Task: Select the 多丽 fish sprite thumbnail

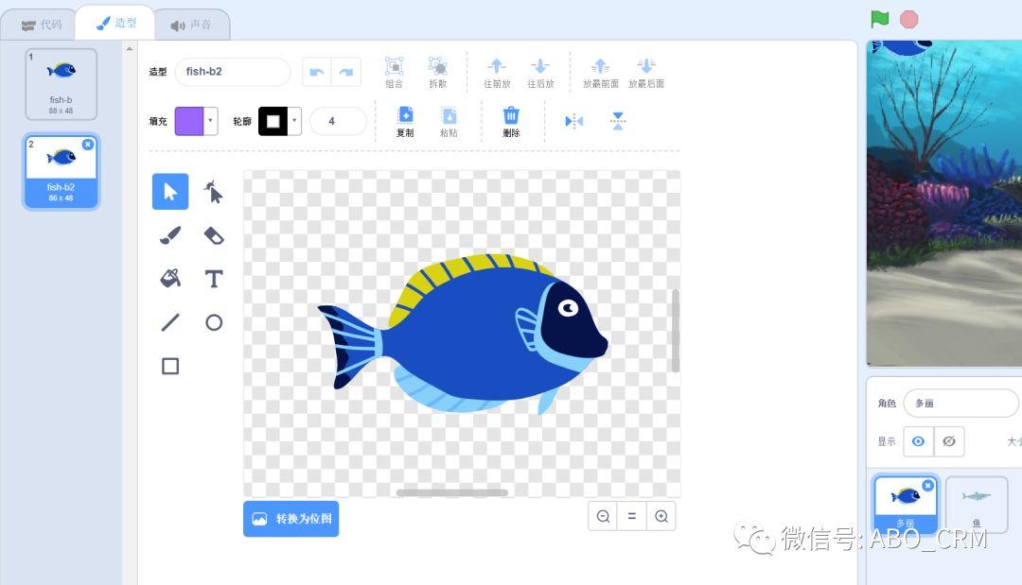Action: click(906, 505)
